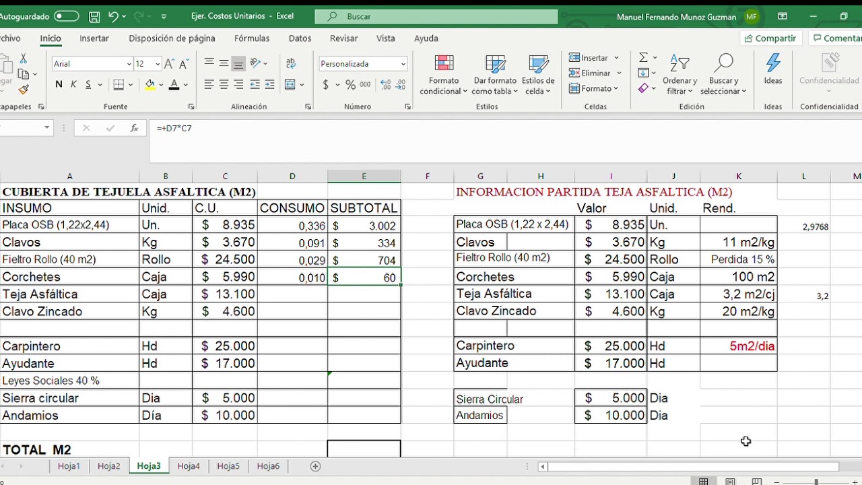Toggle bottom vertical alignment
Image resolution: width=862 pixels, height=485 pixels.
[x=238, y=63]
